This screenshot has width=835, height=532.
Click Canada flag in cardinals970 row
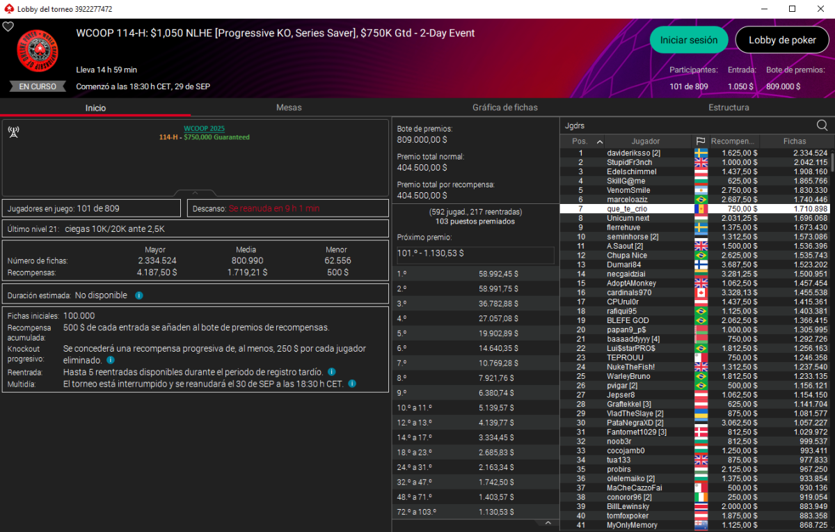701,292
